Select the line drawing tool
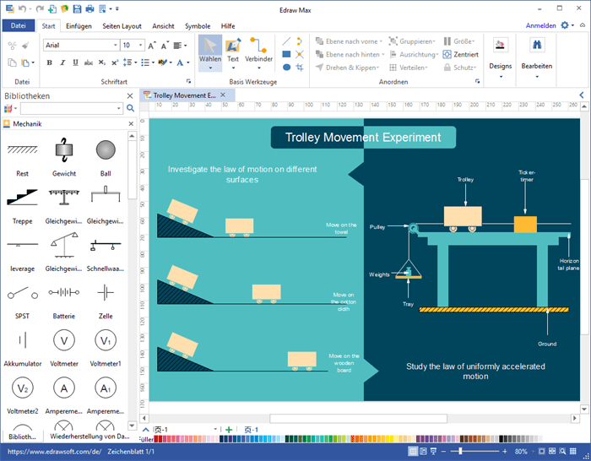Viewport: 591px width, 461px height. pyautogui.click(x=286, y=41)
